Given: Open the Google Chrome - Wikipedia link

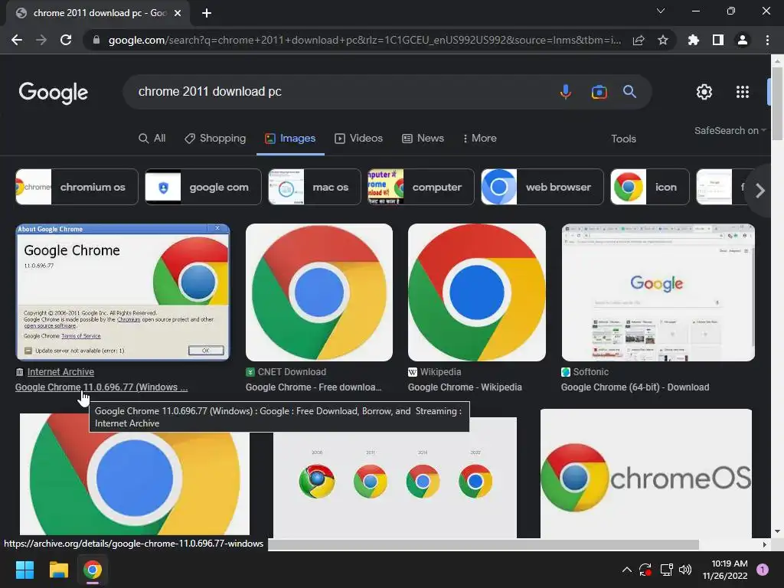Looking at the screenshot, I should [465, 387].
